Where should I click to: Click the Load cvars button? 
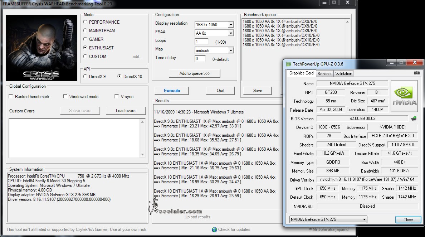126,111
